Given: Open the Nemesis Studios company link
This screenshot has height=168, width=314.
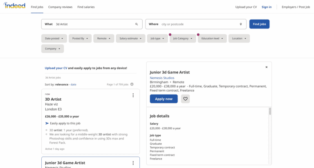Looking at the screenshot, I should point(162,78).
